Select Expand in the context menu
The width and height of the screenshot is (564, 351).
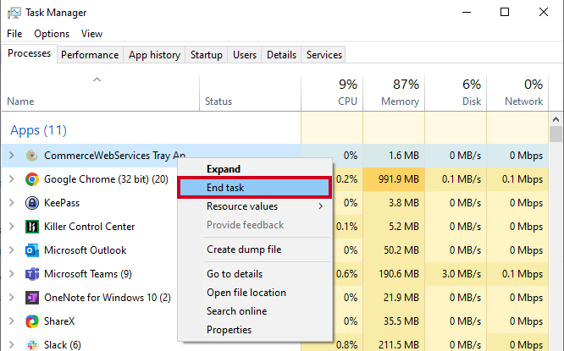click(255, 169)
